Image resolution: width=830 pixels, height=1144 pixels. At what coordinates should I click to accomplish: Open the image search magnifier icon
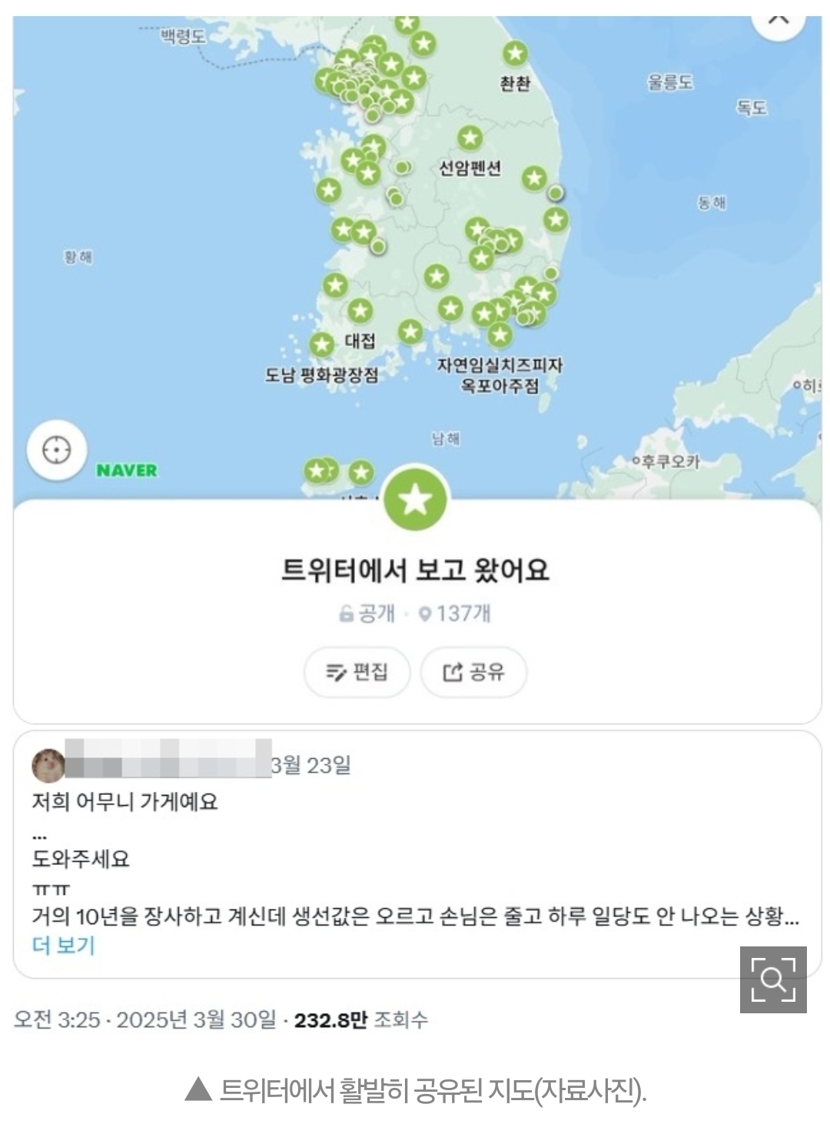(x=773, y=979)
